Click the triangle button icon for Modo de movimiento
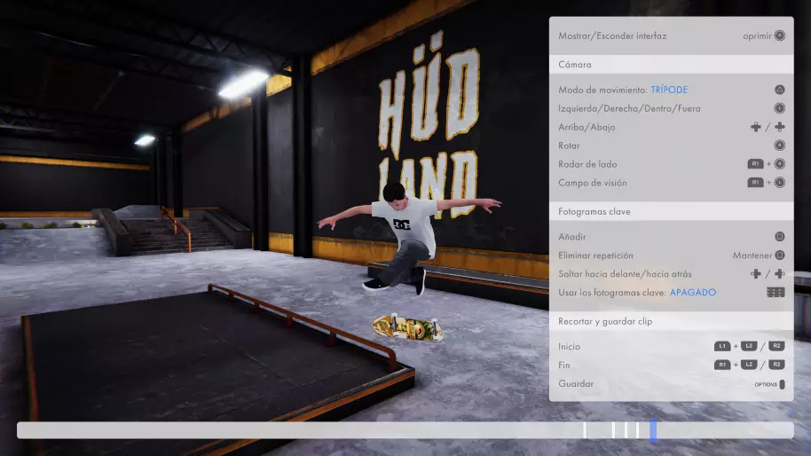Screen dimensions: 811x456 click(779, 90)
